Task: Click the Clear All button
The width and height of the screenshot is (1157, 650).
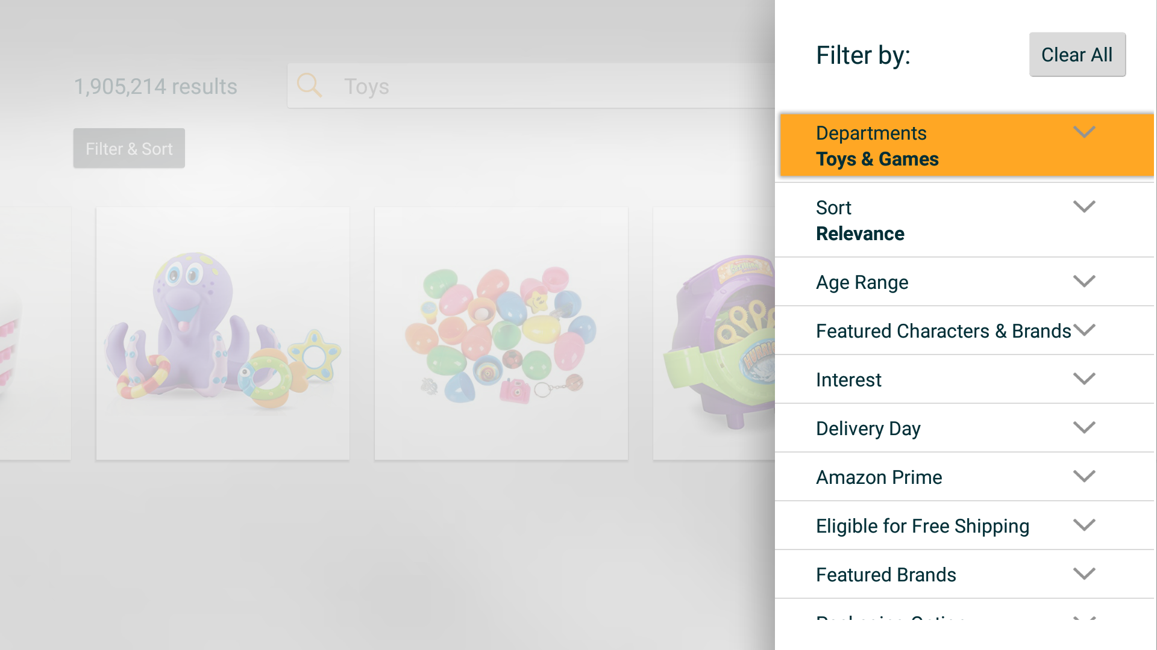Action: point(1077,54)
